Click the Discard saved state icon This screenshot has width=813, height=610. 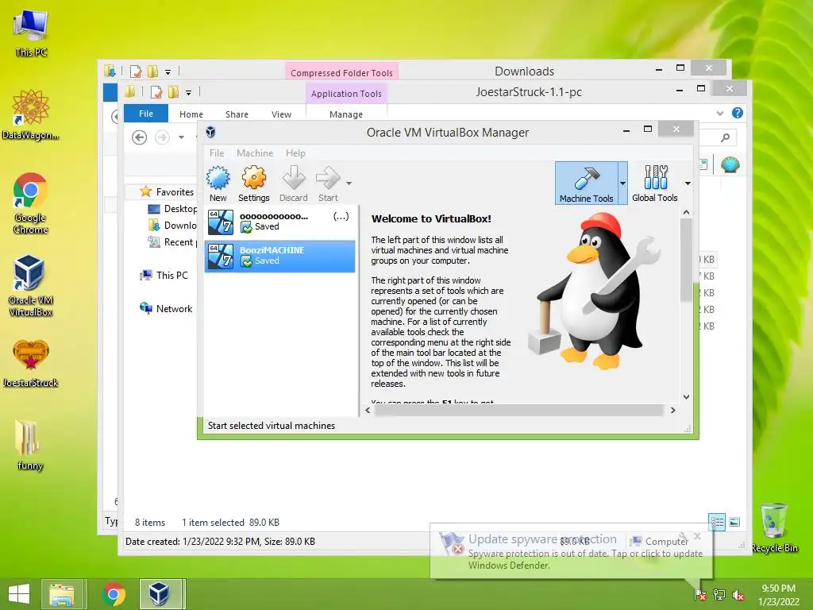tap(294, 183)
